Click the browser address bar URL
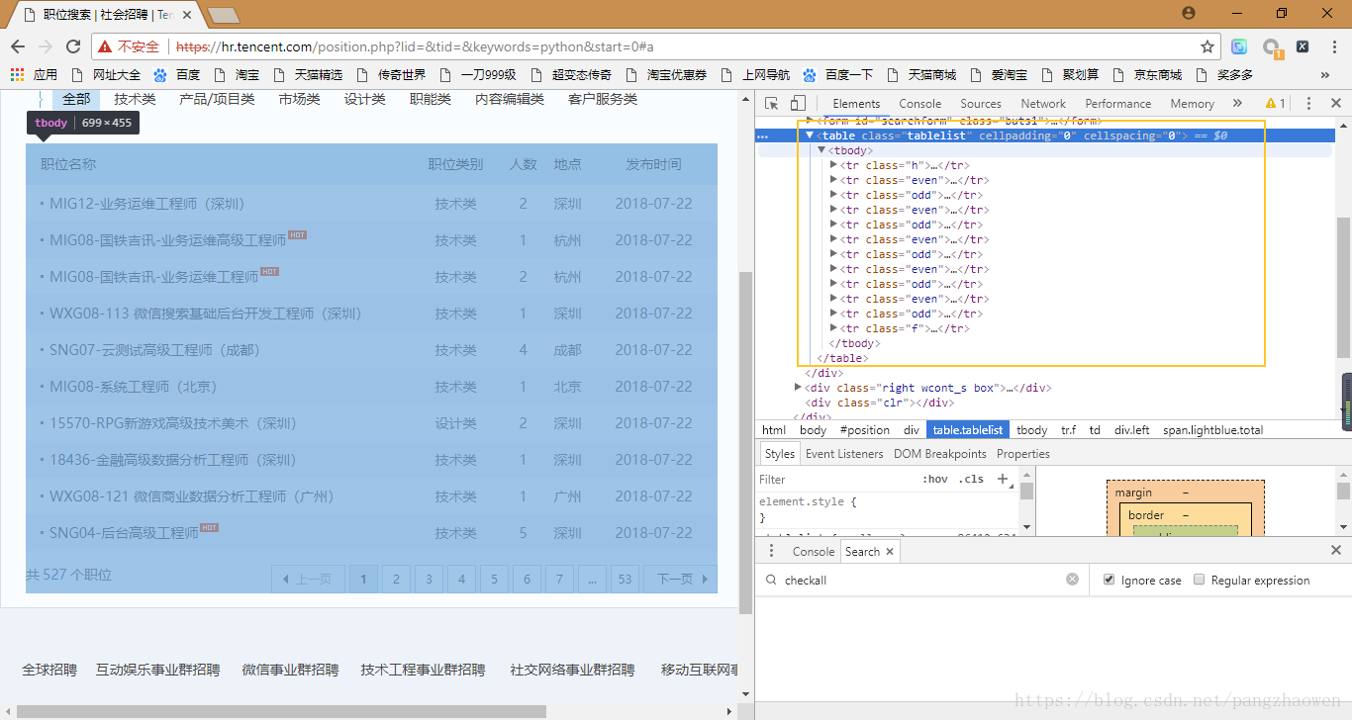 pos(415,46)
